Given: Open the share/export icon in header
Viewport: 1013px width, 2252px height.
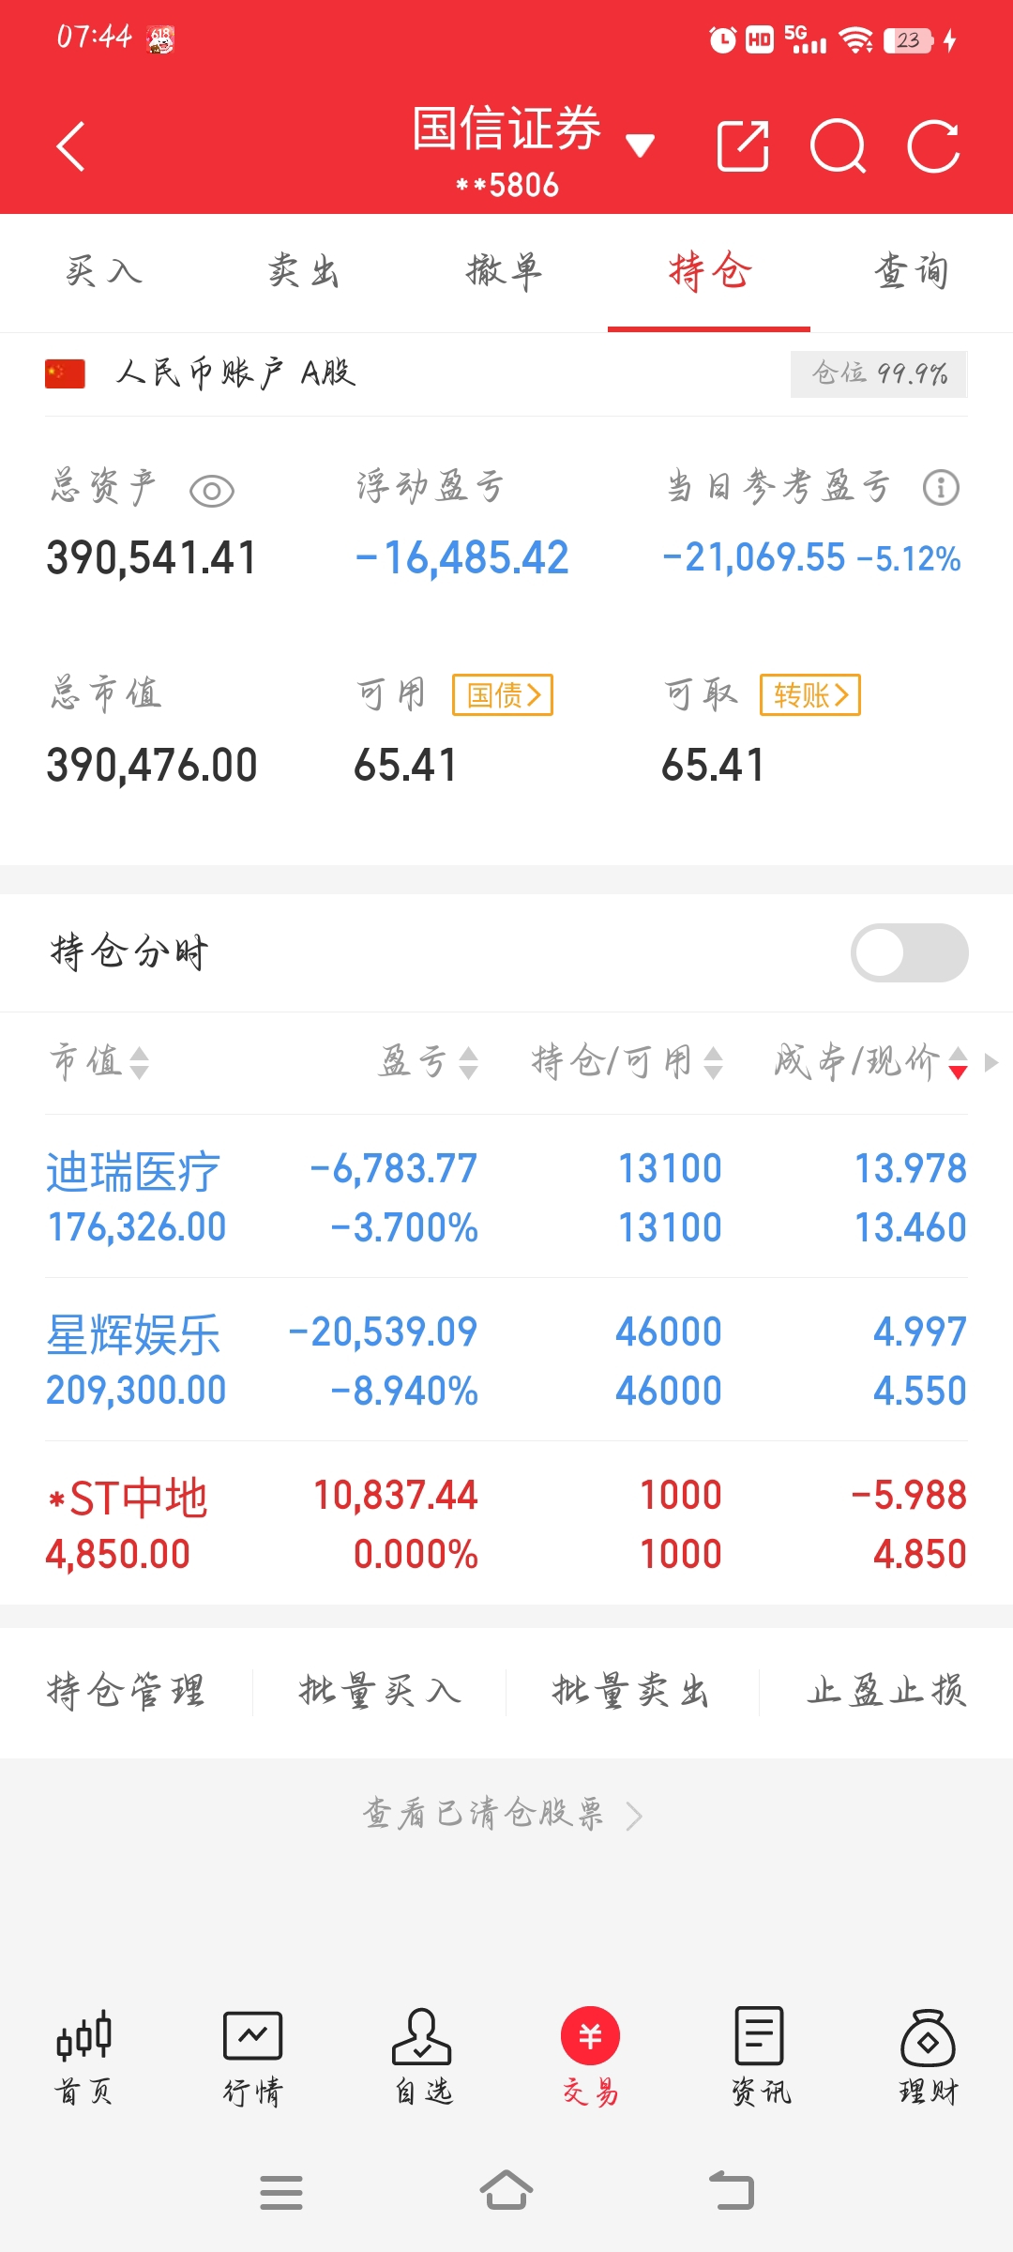Looking at the screenshot, I should 743,146.
